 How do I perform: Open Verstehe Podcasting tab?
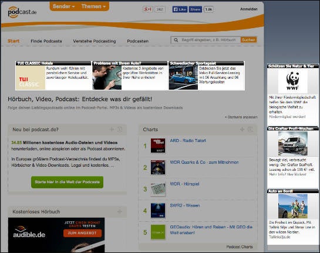point(95,41)
